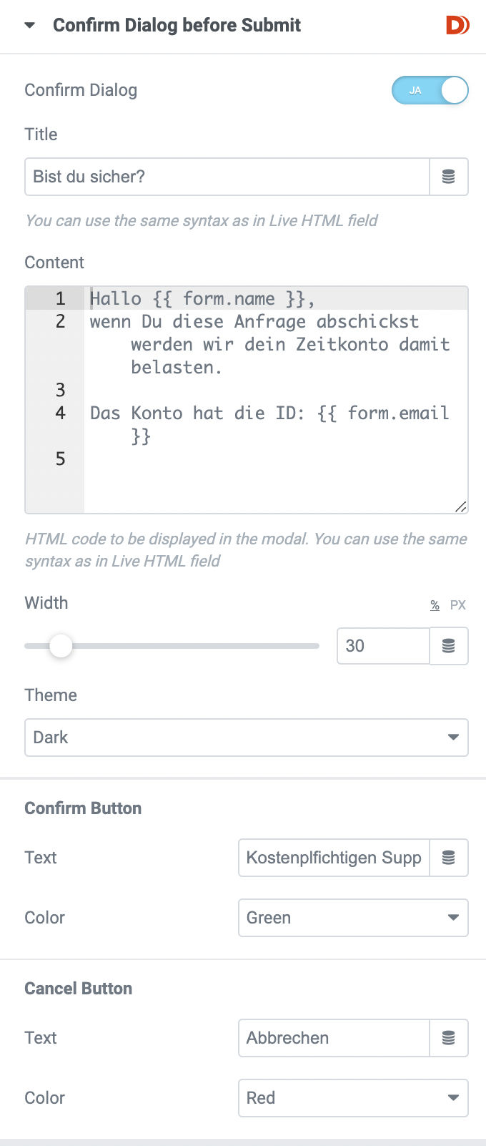Collapse the Confirm Dialog before Submit section
Viewport: 486px width, 1146px height.
point(29,26)
